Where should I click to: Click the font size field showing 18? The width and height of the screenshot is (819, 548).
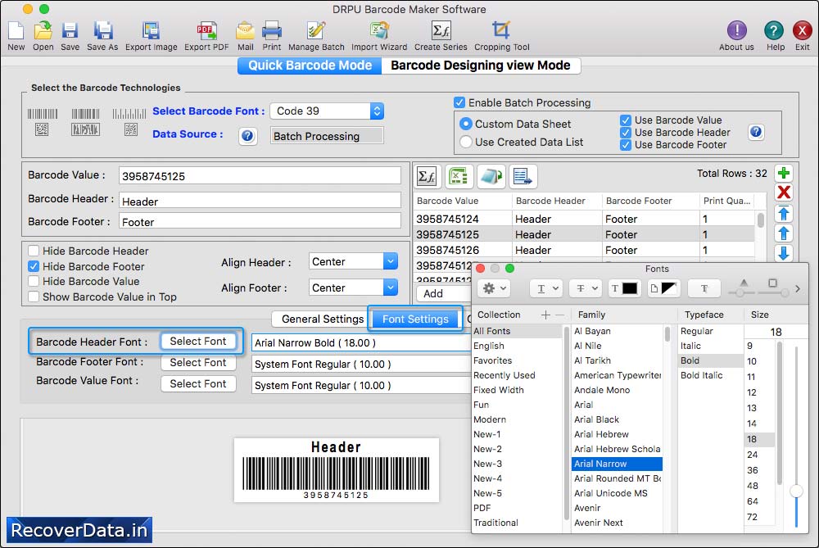pos(775,331)
